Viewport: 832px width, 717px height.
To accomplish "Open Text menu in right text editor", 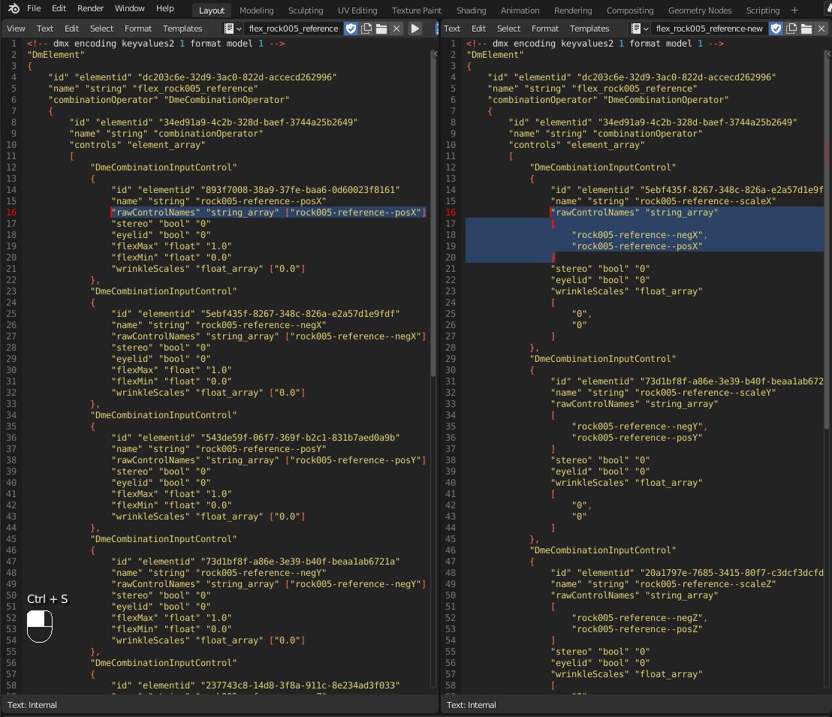I will [452, 29].
